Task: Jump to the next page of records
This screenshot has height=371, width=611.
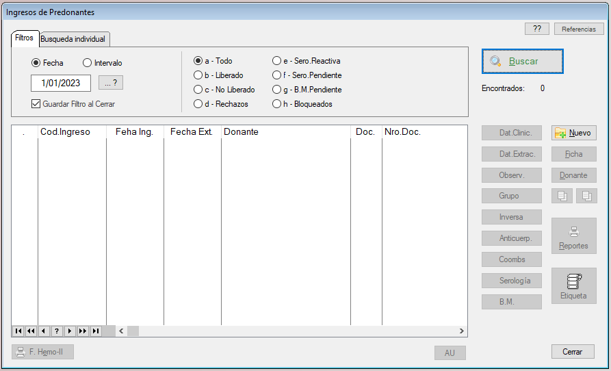Action: pos(83,331)
